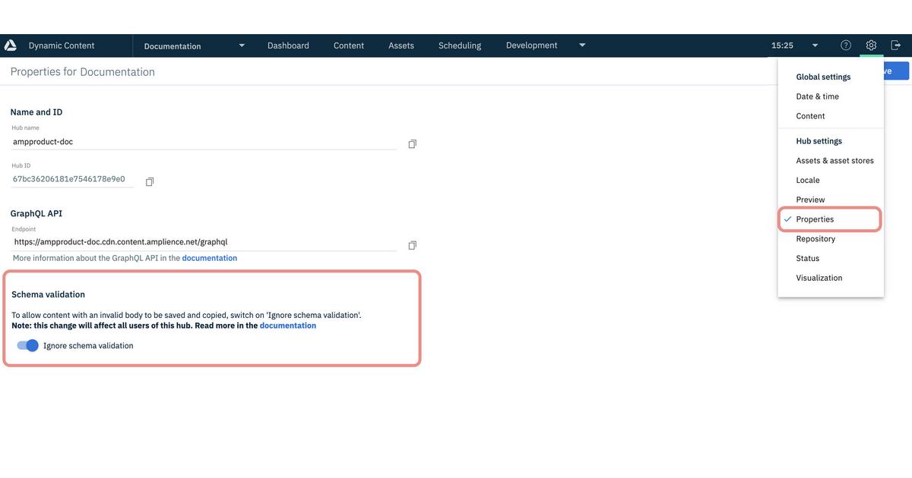912x478 pixels.
Task: Open the help question mark icon
Action: coord(846,46)
